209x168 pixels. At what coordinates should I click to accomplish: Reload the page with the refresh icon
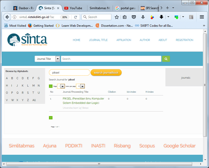click(x=76, y=17)
